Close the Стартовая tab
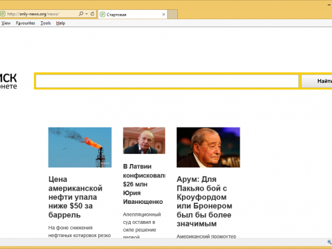This screenshot has height=249, width=332. click(x=163, y=15)
